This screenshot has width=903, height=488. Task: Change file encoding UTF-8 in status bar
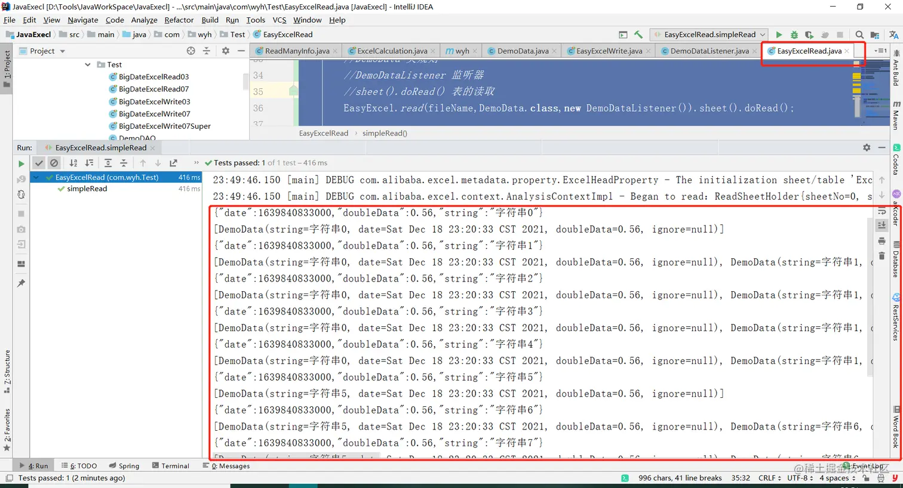pos(800,478)
